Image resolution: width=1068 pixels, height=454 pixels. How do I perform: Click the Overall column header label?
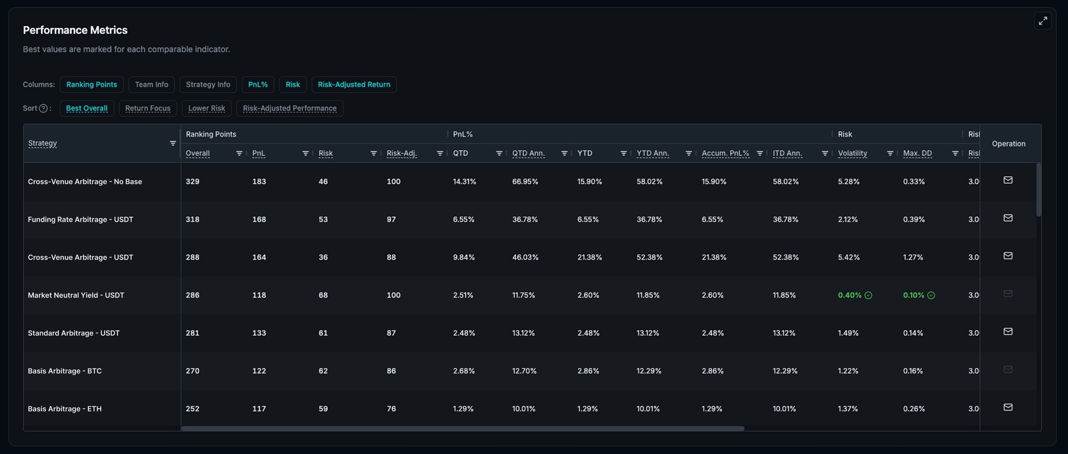click(198, 153)
